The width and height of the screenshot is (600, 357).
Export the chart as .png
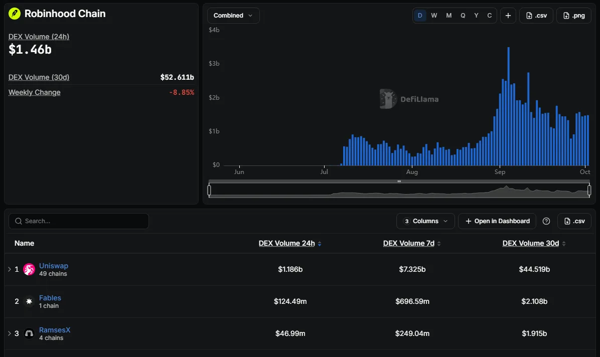[573, 16]
